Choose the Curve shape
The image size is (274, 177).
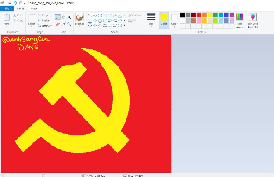[x=95, y=16]
